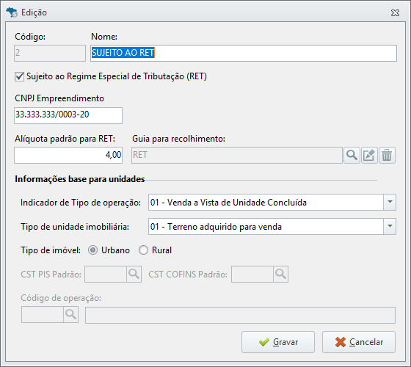Uncheck Sujeito ao Regime Especial de Tributação
This screenshot has width=411, height=367.
19,77
